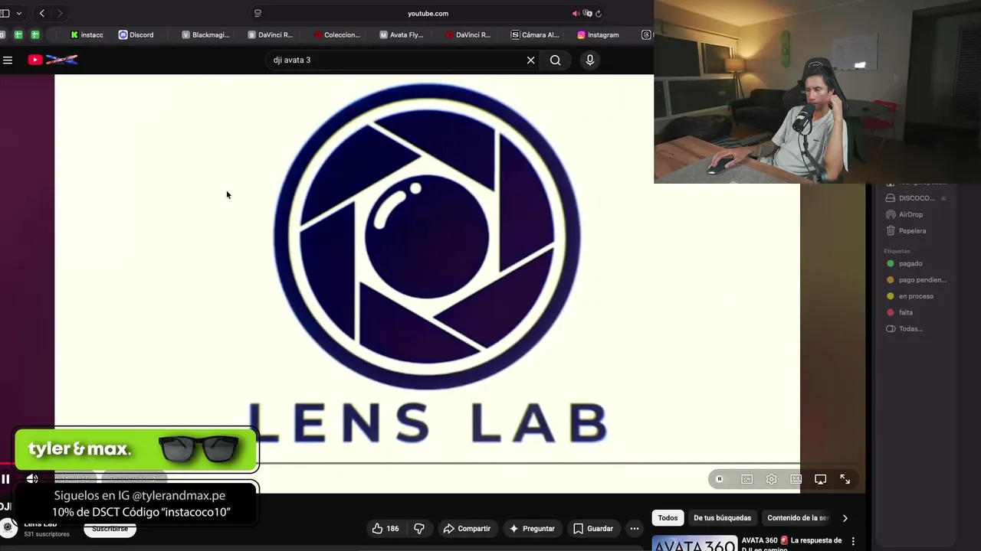Go to YouTube home via logo
The height and width of the screenshot is (551, 981).
coord(53,60)
